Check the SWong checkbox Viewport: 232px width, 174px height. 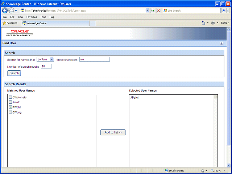tap(10, 112)
